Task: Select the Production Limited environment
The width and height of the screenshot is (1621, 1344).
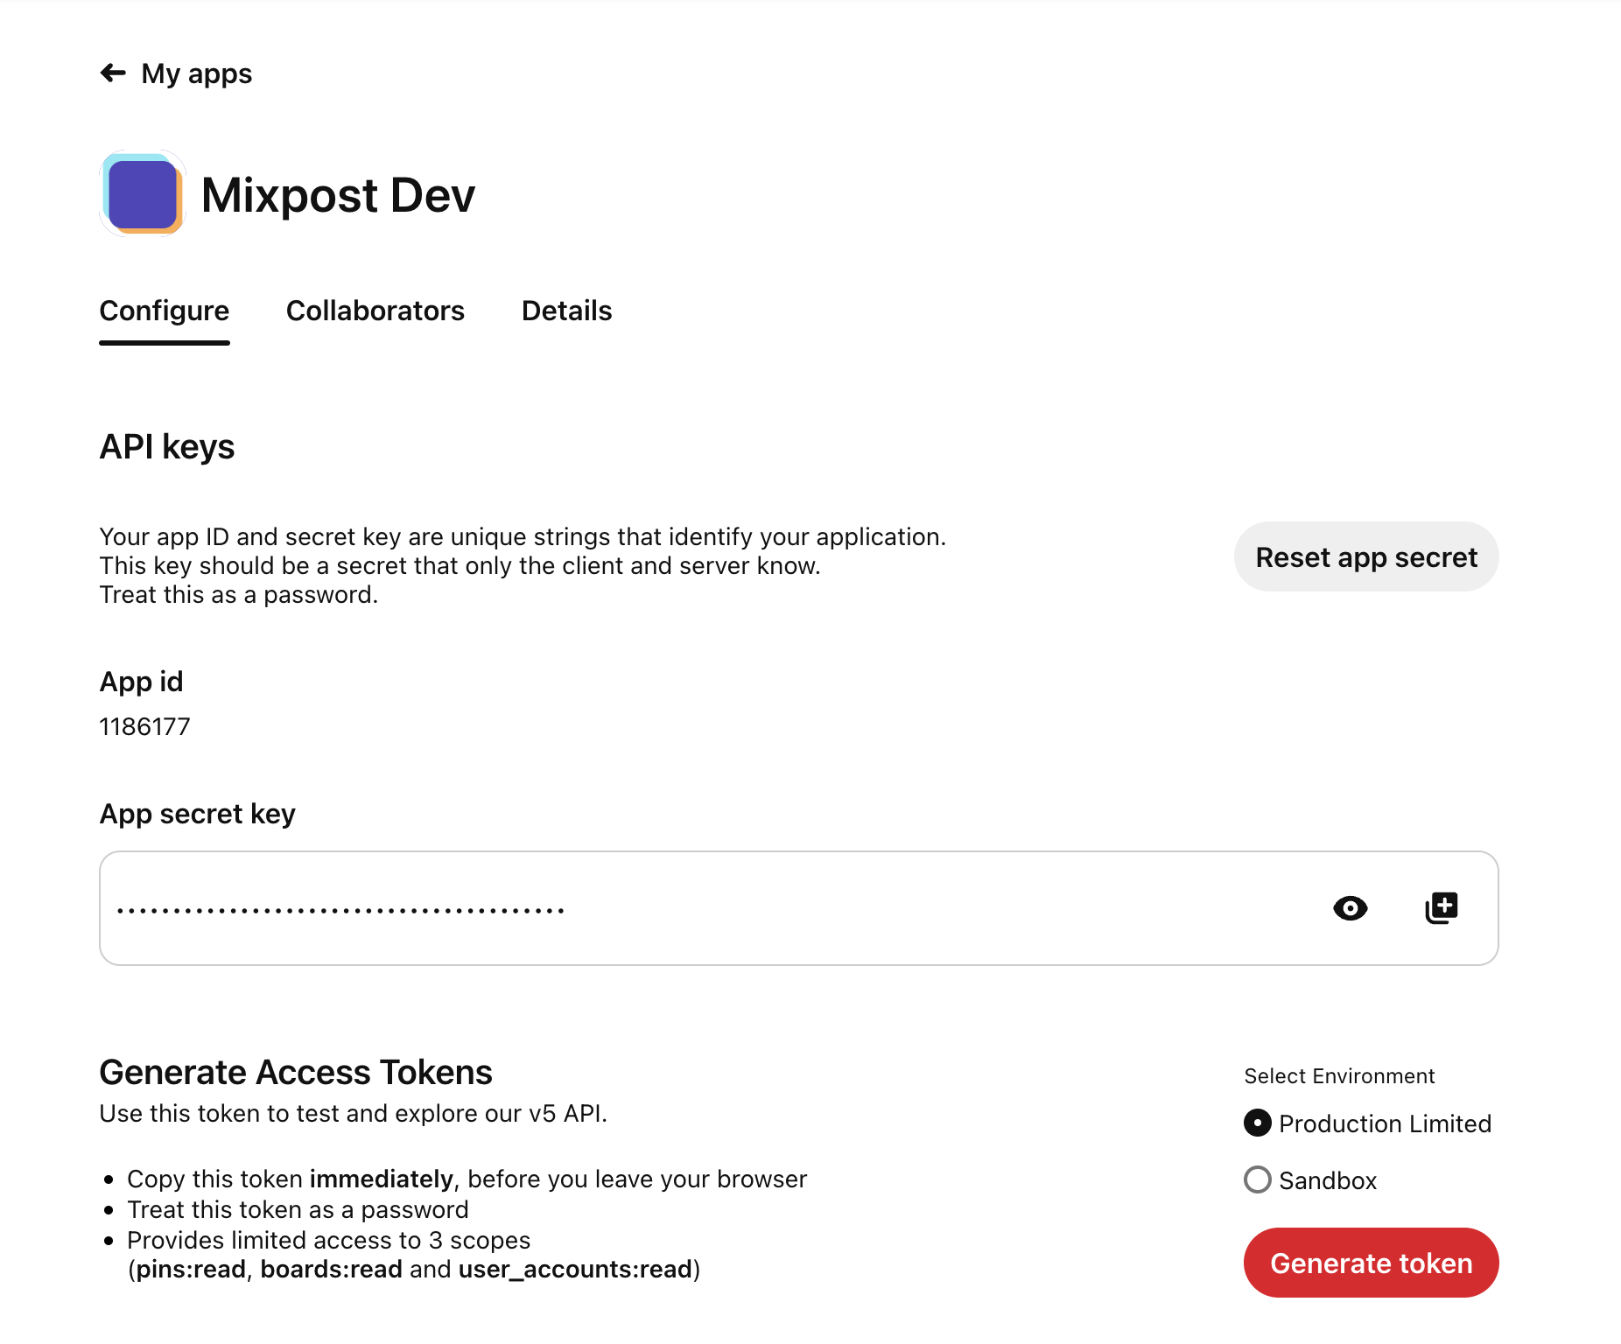Action: [1258, 1123]
